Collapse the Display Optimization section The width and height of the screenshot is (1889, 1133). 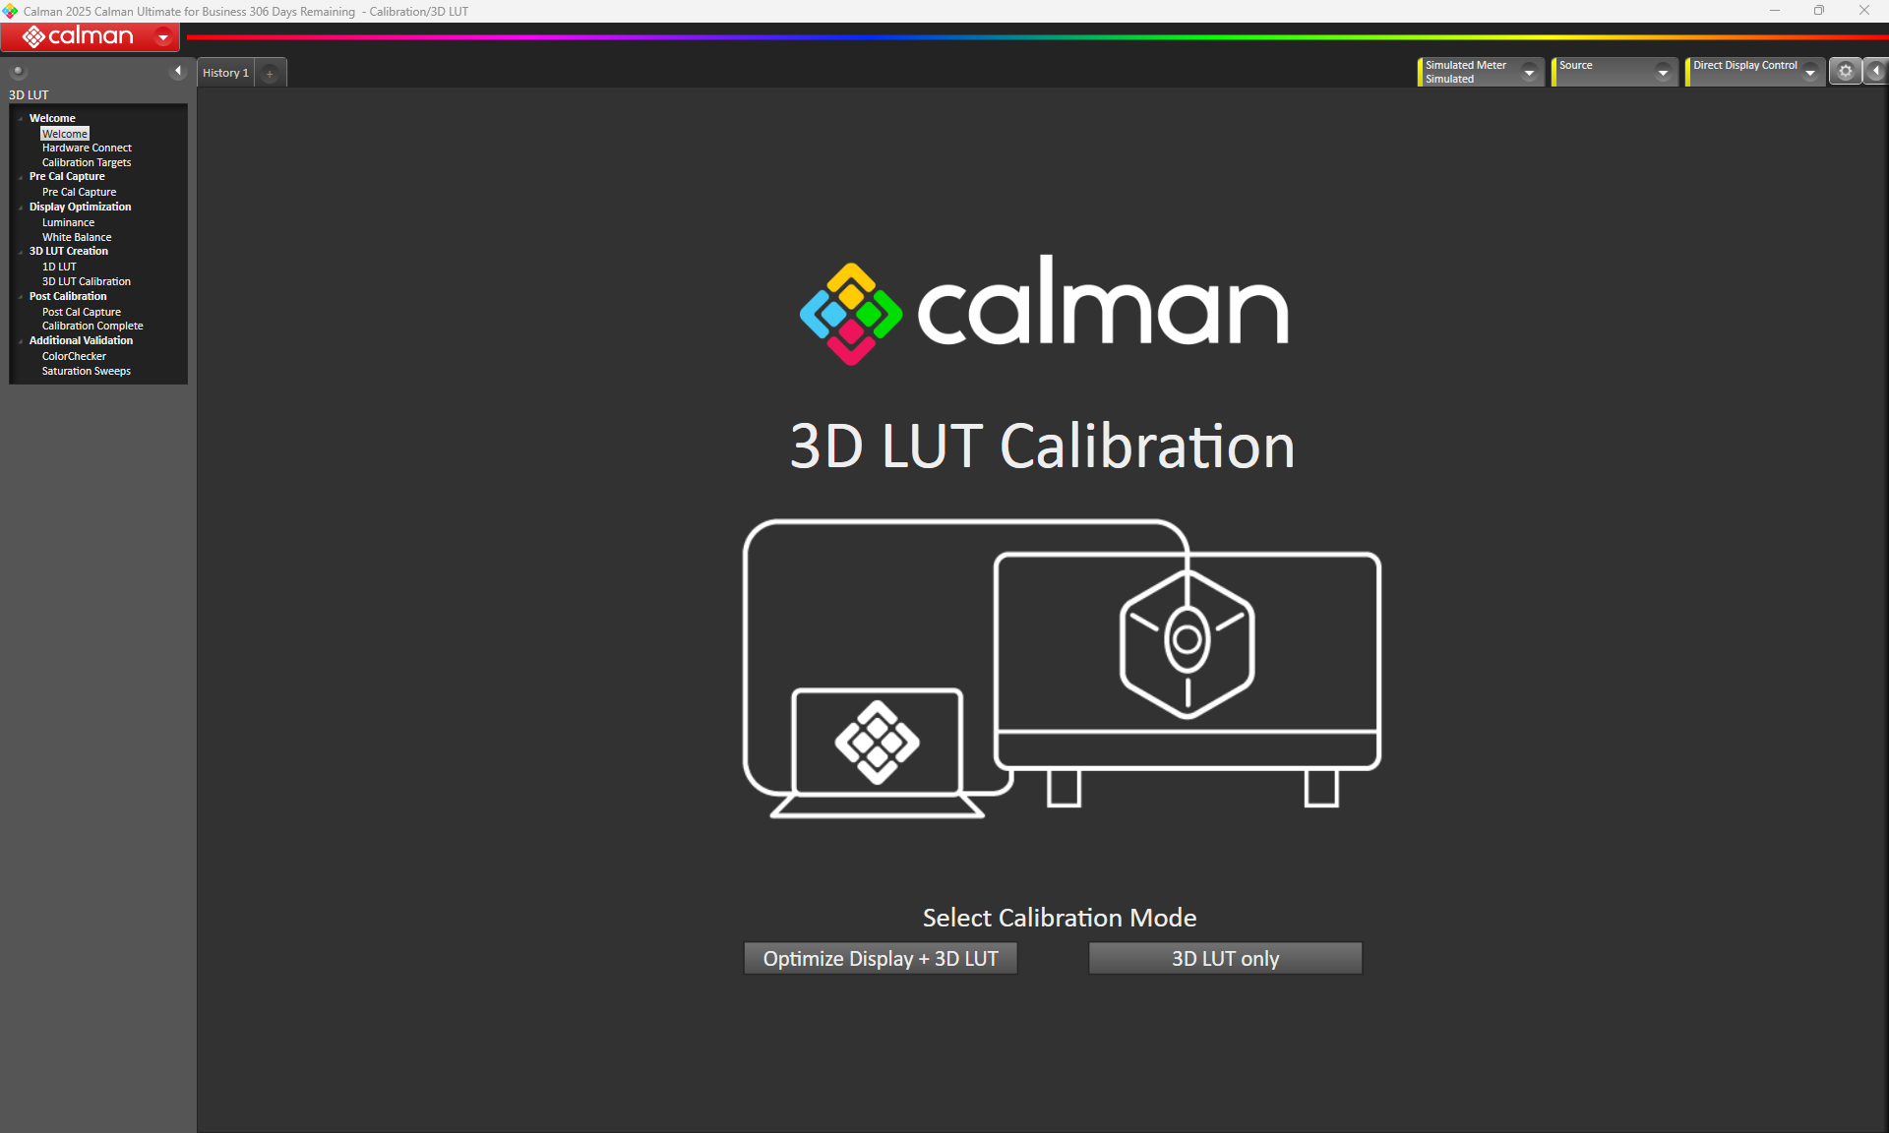pyautogui.click(x=21, y=208)
